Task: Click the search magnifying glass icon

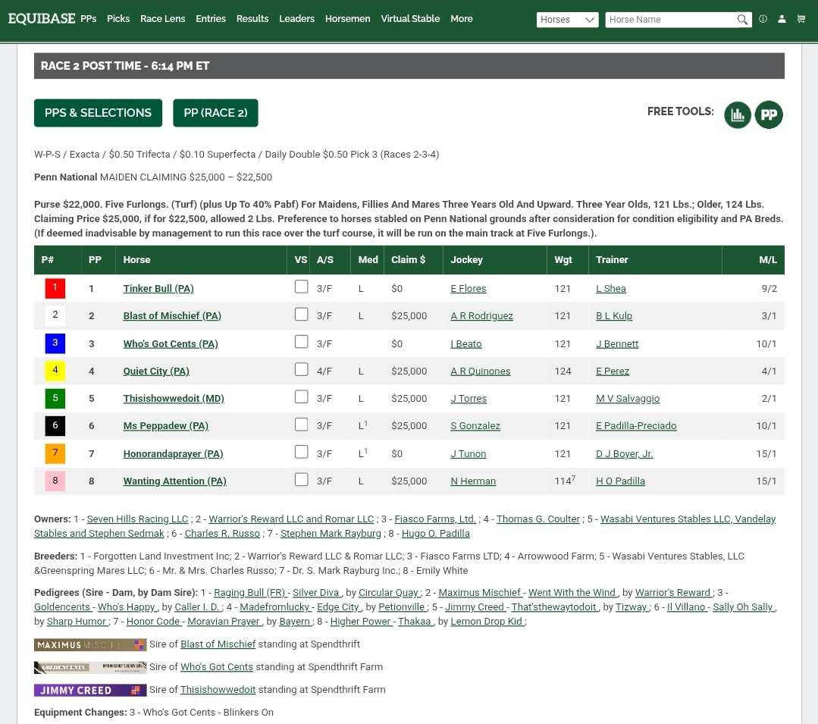Action: point(742,20)
